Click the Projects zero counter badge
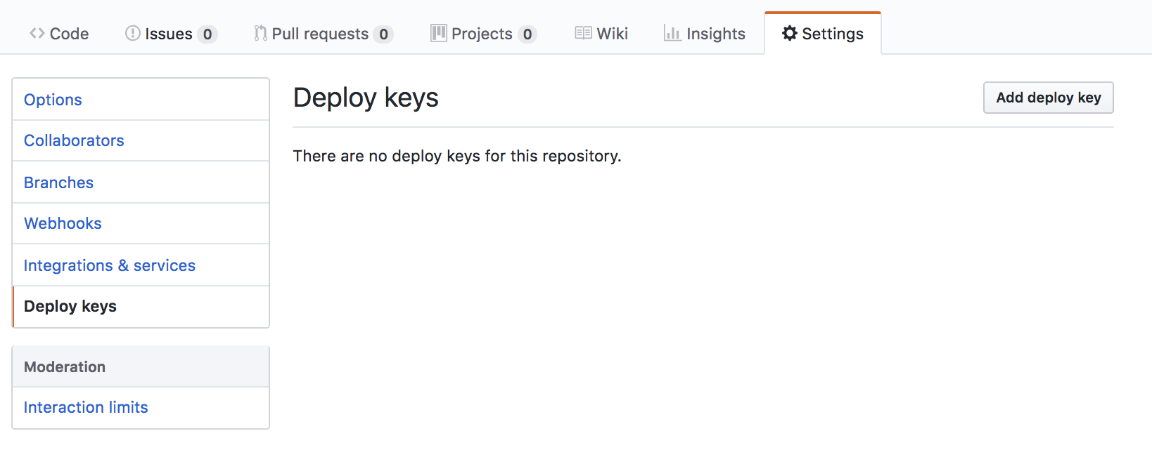Viewport: 1152px width, 476px height. pos(530,34)
